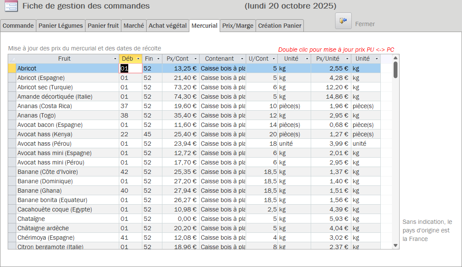Screen dimensions: 462x267
Task: Open the Panier Légumes tab
Action: tap(61, 26)
